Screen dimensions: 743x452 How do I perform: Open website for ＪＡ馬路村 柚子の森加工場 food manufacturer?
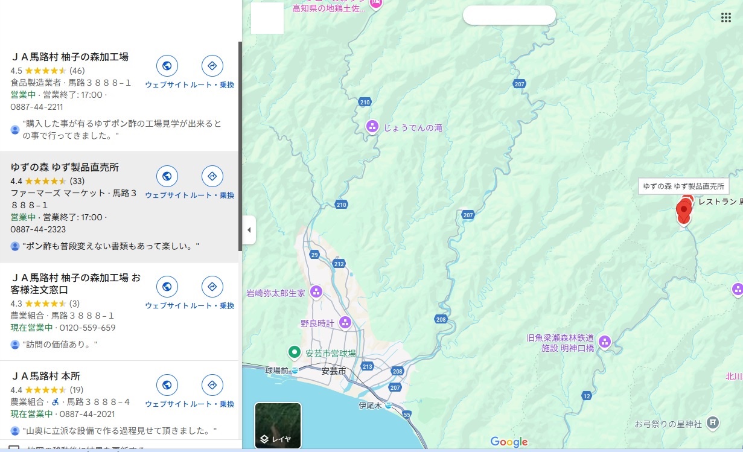(x=167, y=66)
